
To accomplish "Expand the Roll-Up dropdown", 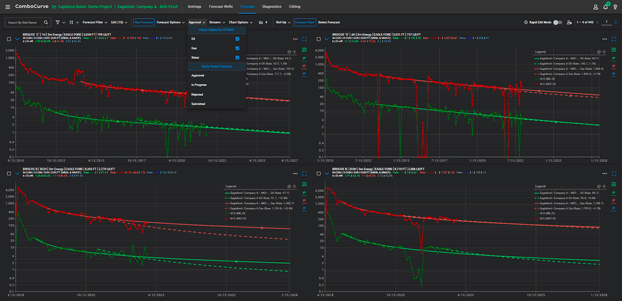I will [x=283, y=23].
